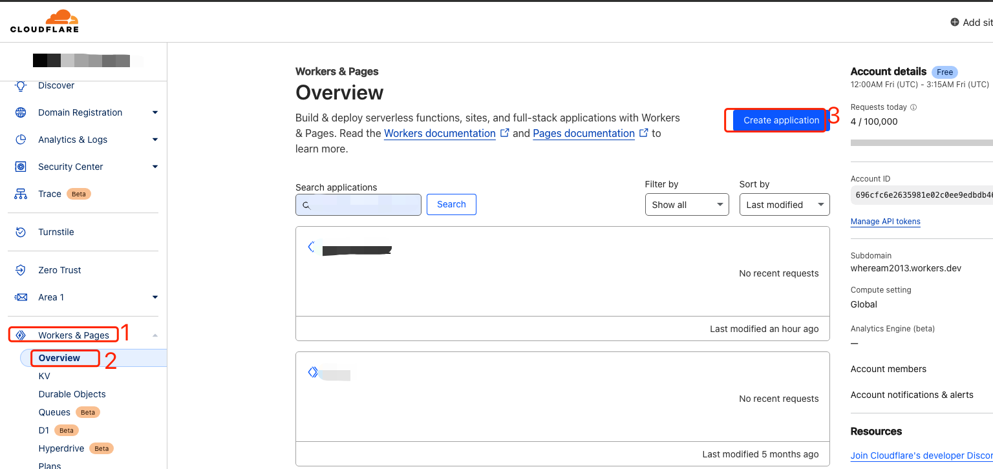Click the Requests today usage progress bar

coord(922,142)
